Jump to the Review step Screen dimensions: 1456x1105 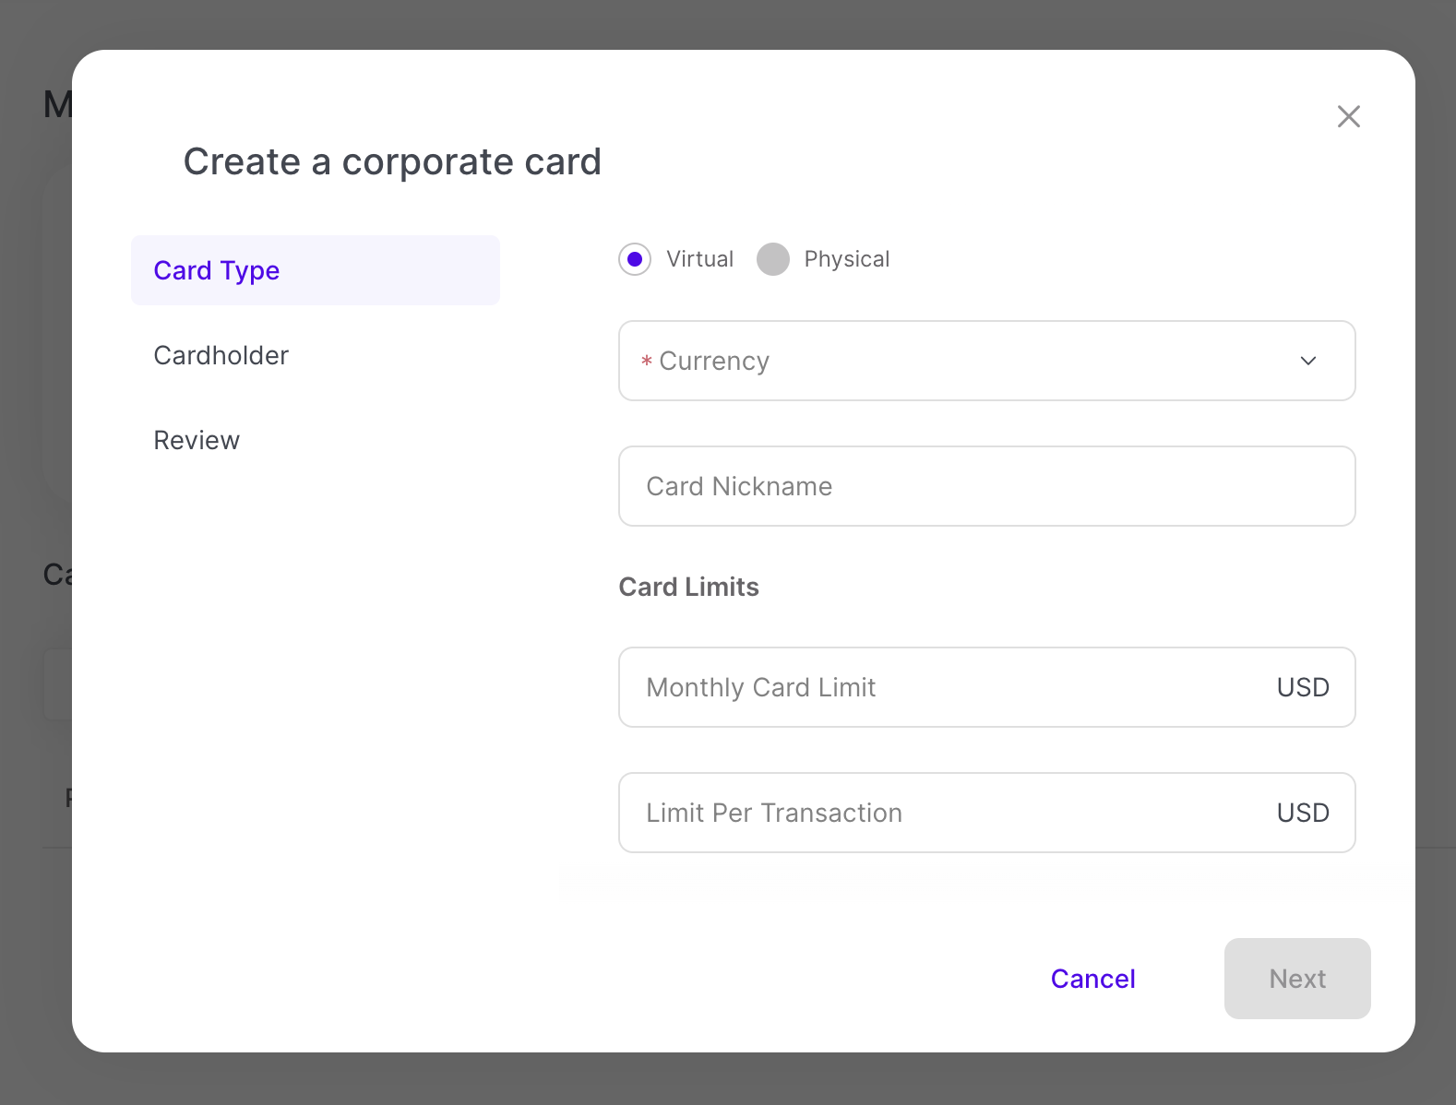[x=197, y=440]
